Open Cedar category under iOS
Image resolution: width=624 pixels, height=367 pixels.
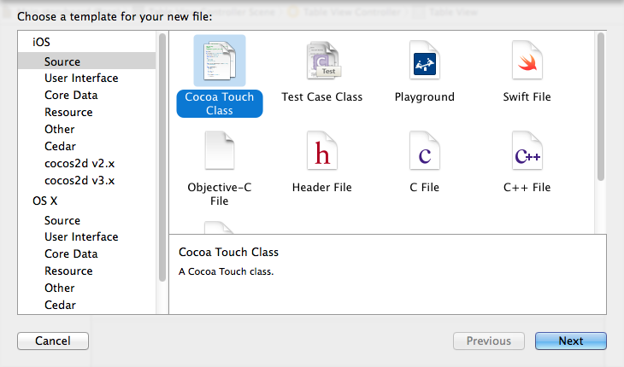60,146
